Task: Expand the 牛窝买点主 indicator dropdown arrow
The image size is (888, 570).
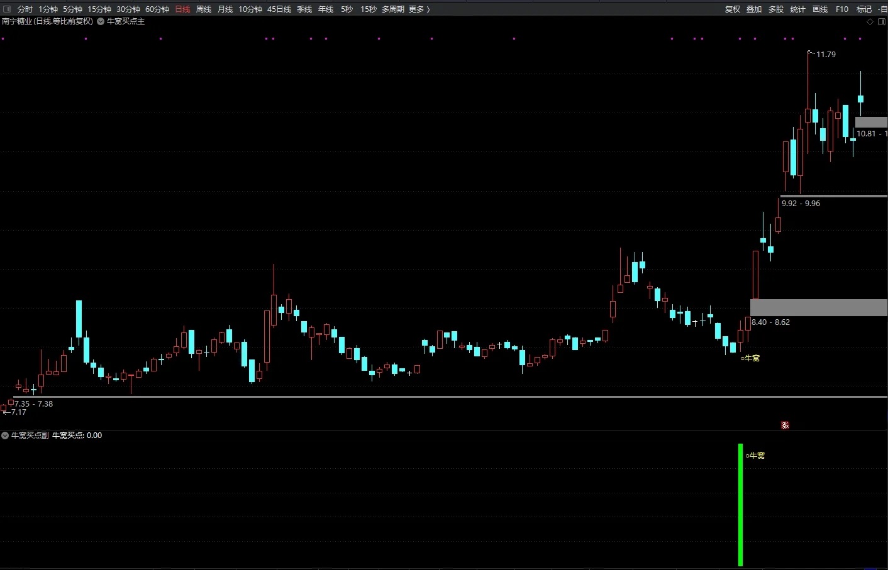Action: 101,21
